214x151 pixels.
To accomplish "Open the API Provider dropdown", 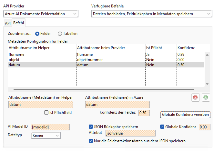I will click(x=41, y=14).
